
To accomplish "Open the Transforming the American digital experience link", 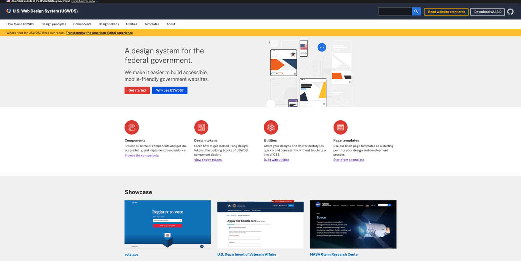I will tap(99, 33).
